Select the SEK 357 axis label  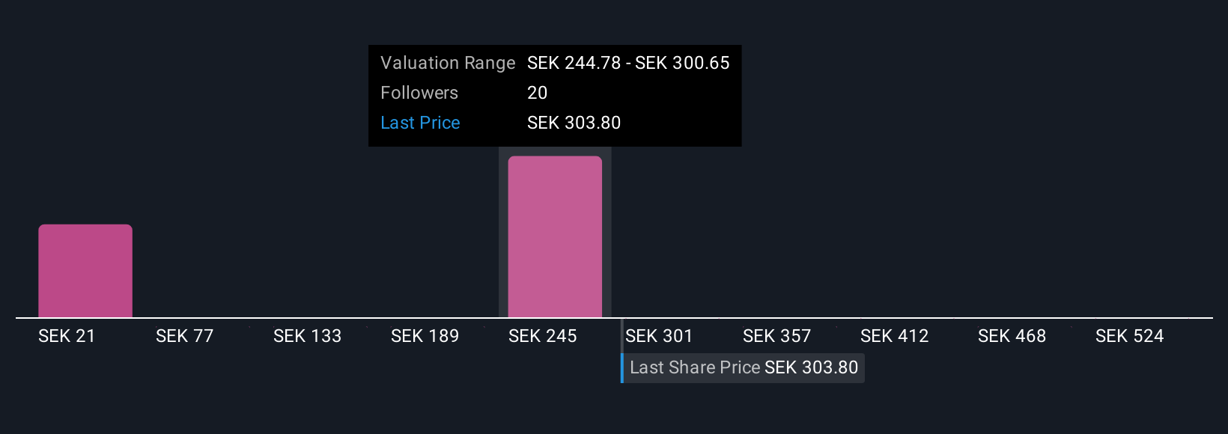coord(776,336)
